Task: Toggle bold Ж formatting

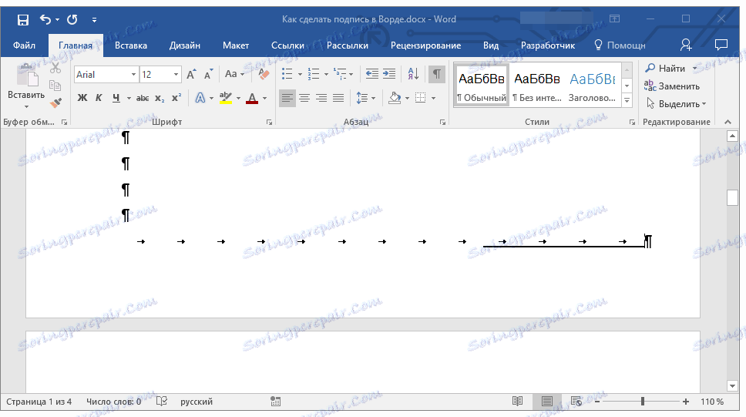Action: pos(82,98)
